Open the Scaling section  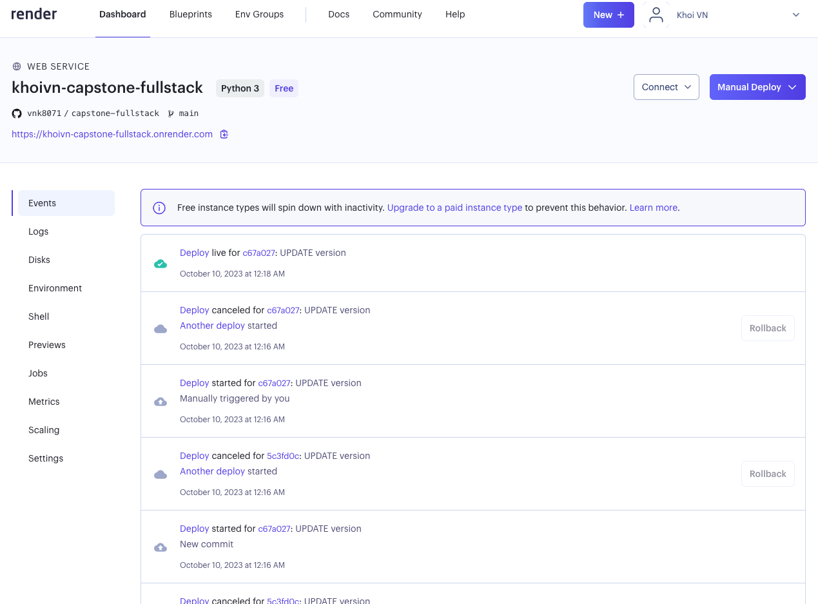click(x=44, y=430)
